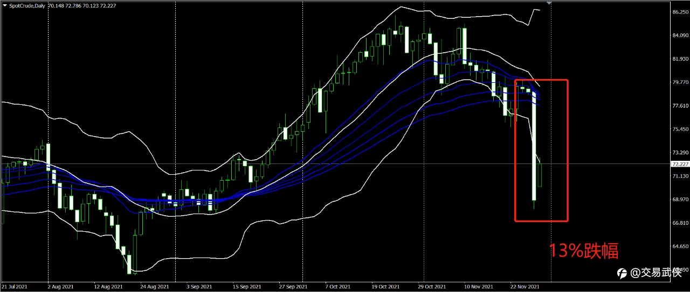The height and width of the screenshot is (292, 690).
Task: Click the chart shift triangle marker at top
Action: (549, 3)
